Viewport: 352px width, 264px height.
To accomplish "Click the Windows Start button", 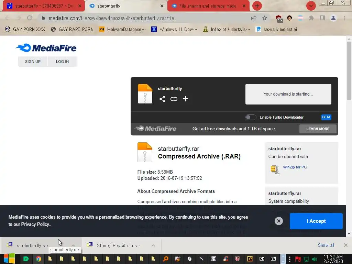I will click(x=9, y=258).
